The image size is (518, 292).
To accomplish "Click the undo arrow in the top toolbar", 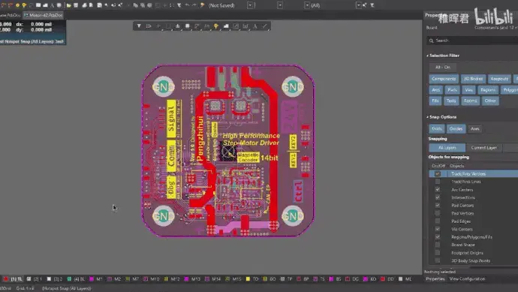I will 187,5.
